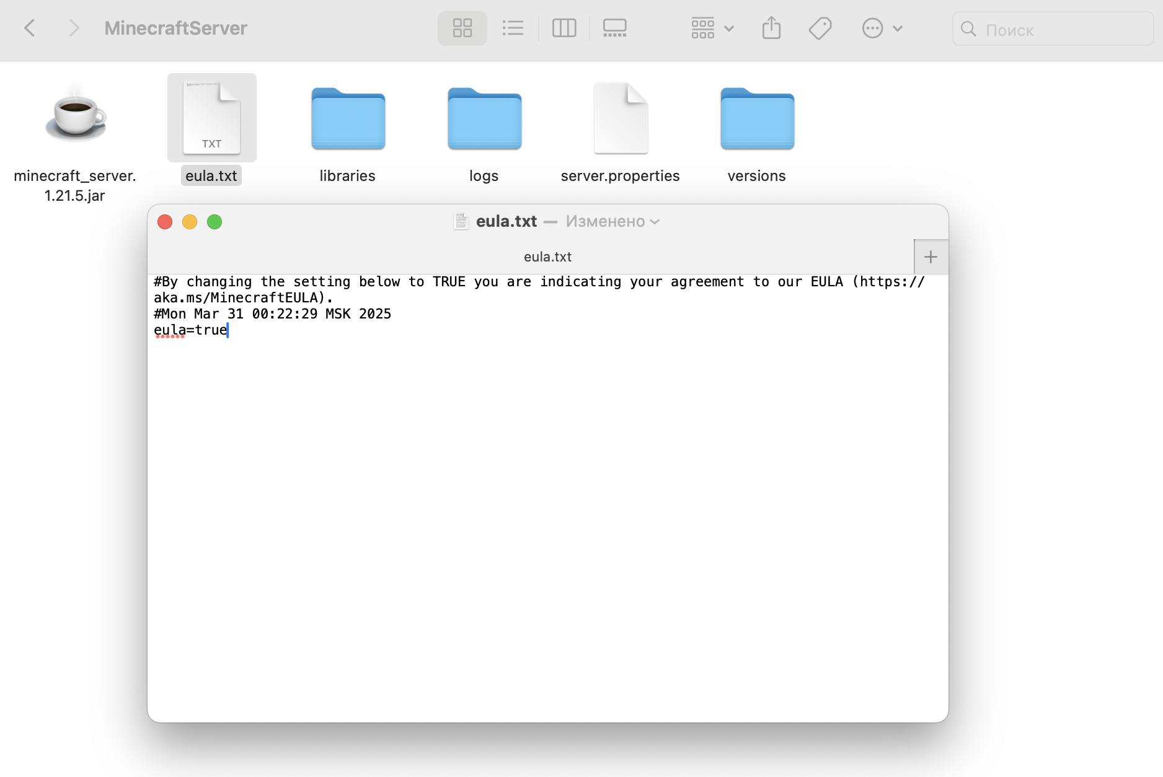Switch Finder to column view
This screenshot has height=777, width=1163.
pyautogui.click(x=564, y=28)
